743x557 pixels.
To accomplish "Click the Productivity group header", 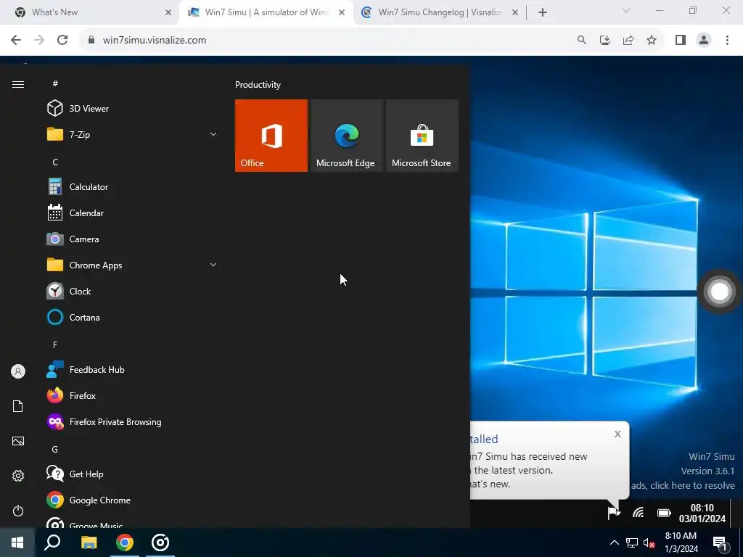I will [x=258, y=85].
